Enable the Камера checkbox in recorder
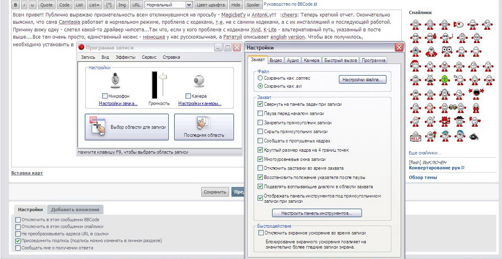The width and height of the screenshot is (502, 259). [188, 96]
